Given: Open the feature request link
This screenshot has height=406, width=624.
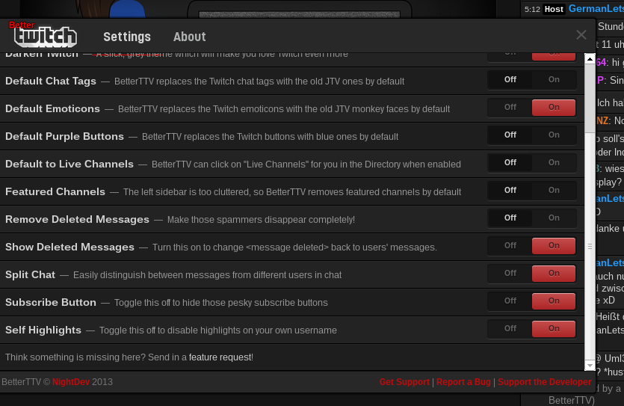Looking at the screenshot, I should pyautogui.click(x=220, y=357).
